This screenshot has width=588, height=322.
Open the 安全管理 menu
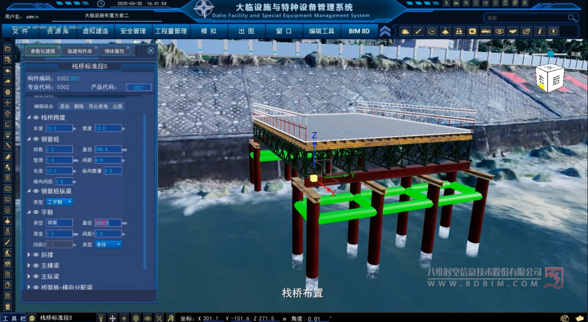[x=133, y=31]
